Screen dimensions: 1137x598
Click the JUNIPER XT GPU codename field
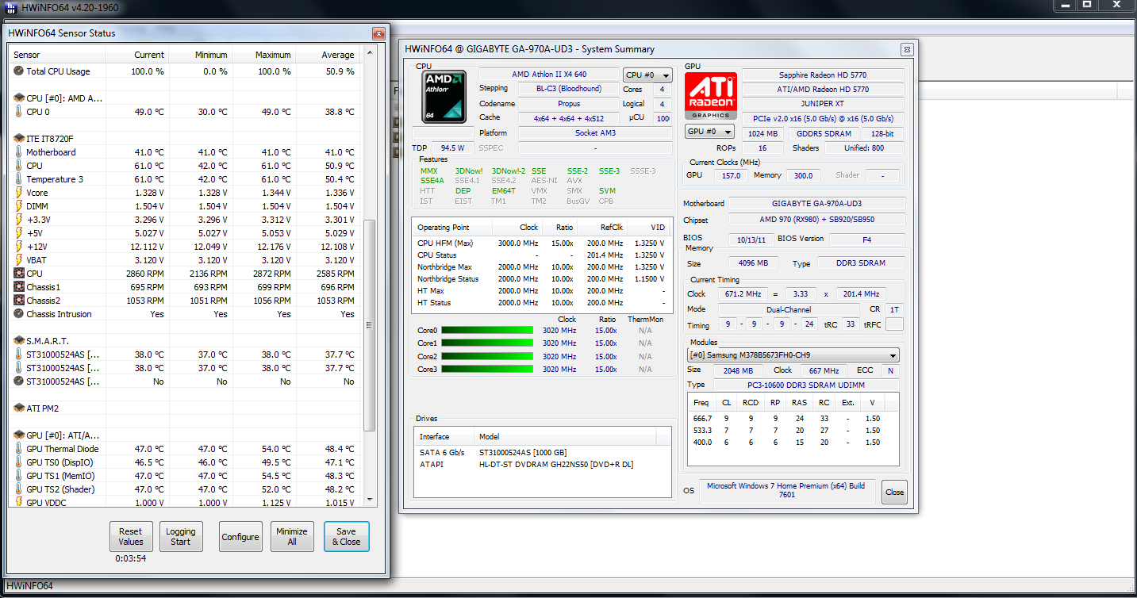coord(823,104)
